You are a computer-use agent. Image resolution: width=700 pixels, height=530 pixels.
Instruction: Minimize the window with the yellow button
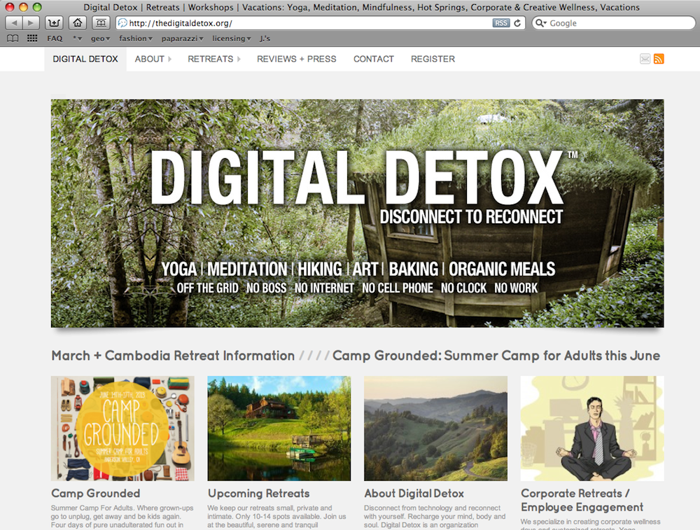pos(23,7)
